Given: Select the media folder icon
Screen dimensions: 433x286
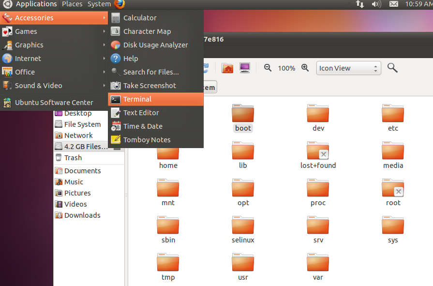Looking at the screenshot, I should 393,151.
